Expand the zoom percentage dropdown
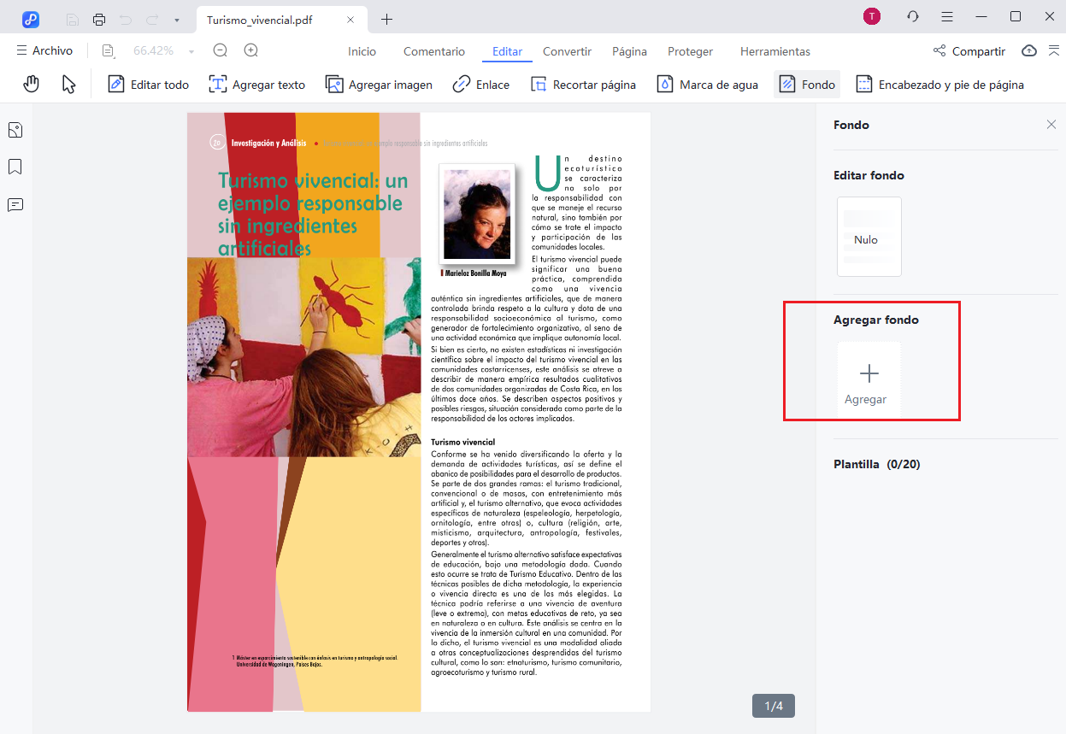1066x734 pixels. point(191,52)
